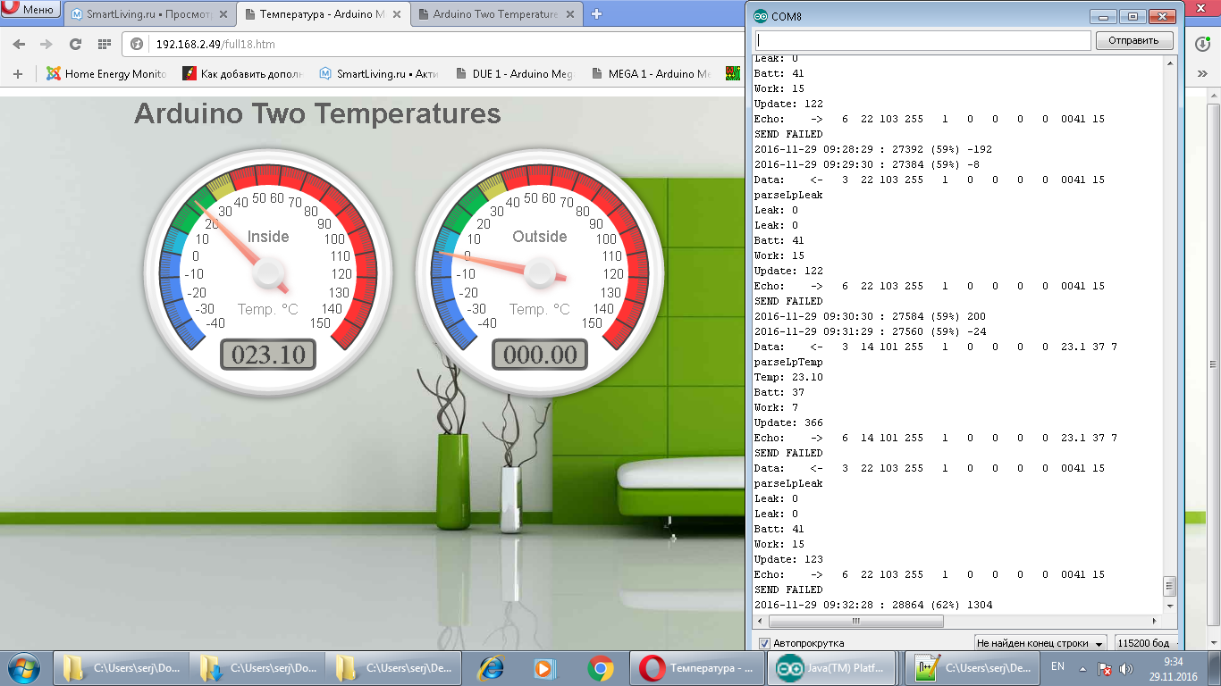This screenshot has height=686, width=1221.
Task: Open the Home Energy Monitor bookmark
Action: [106, 74]
